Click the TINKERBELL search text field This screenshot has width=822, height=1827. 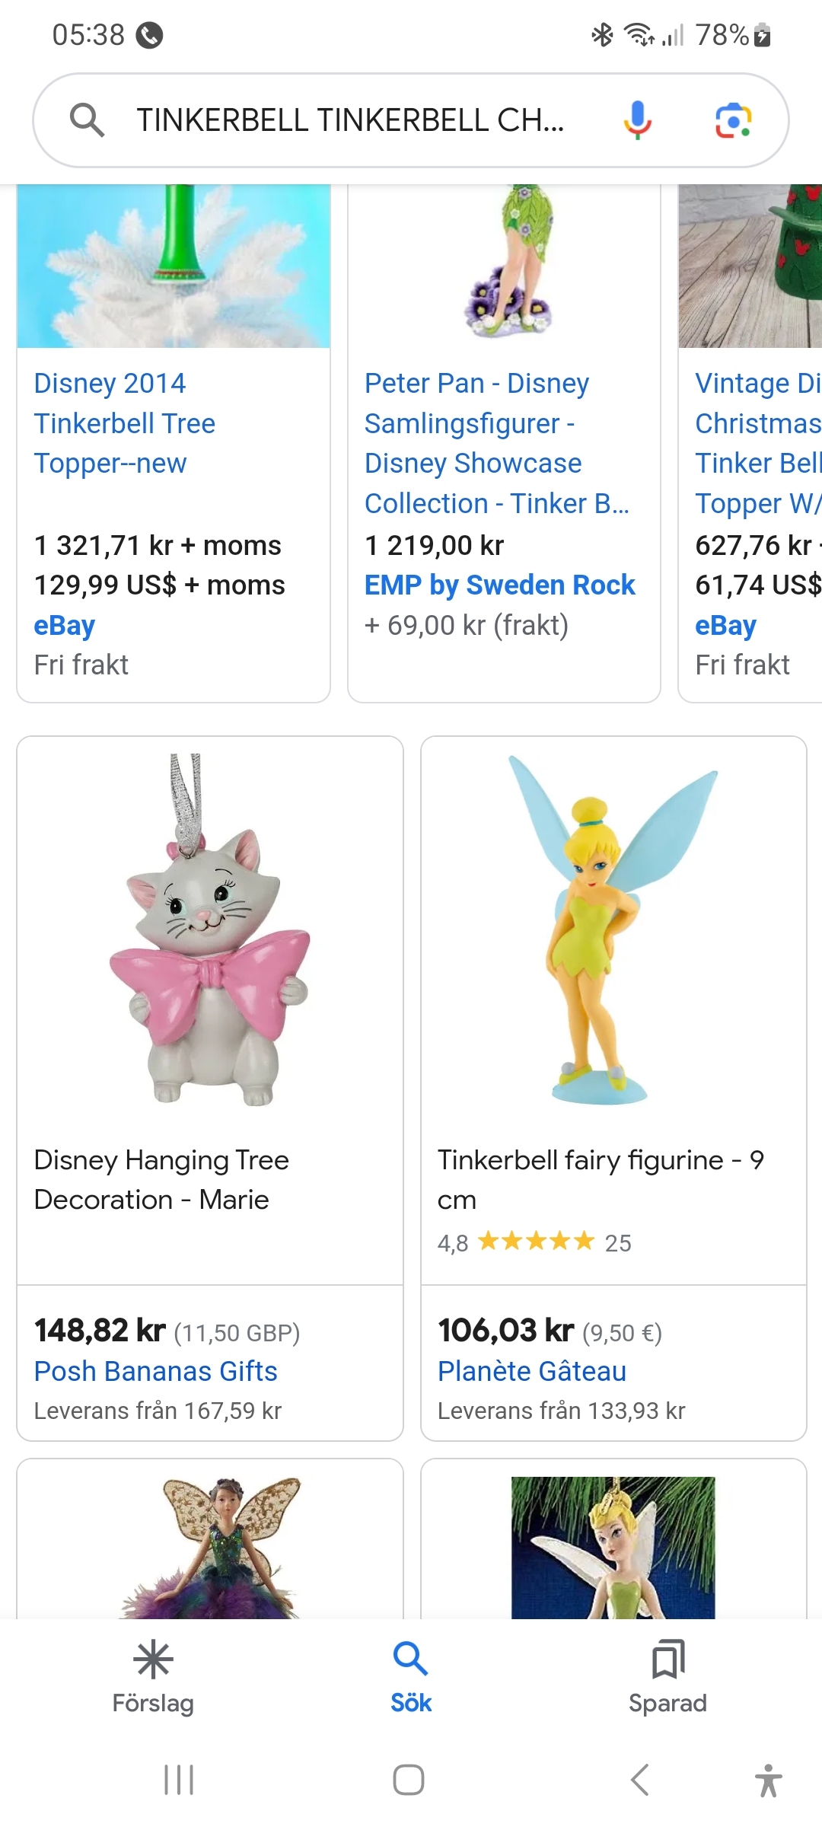coord(350,120)
